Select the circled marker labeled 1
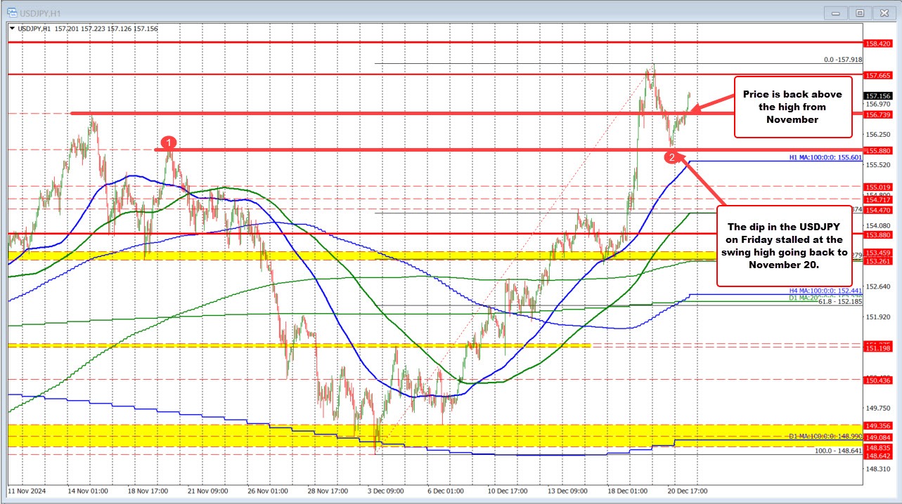This screenshot has height=504, width=902. [169, 142]
